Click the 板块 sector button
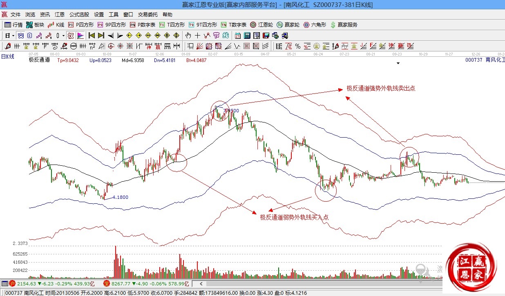505x296 pixels. pos(35,25)
